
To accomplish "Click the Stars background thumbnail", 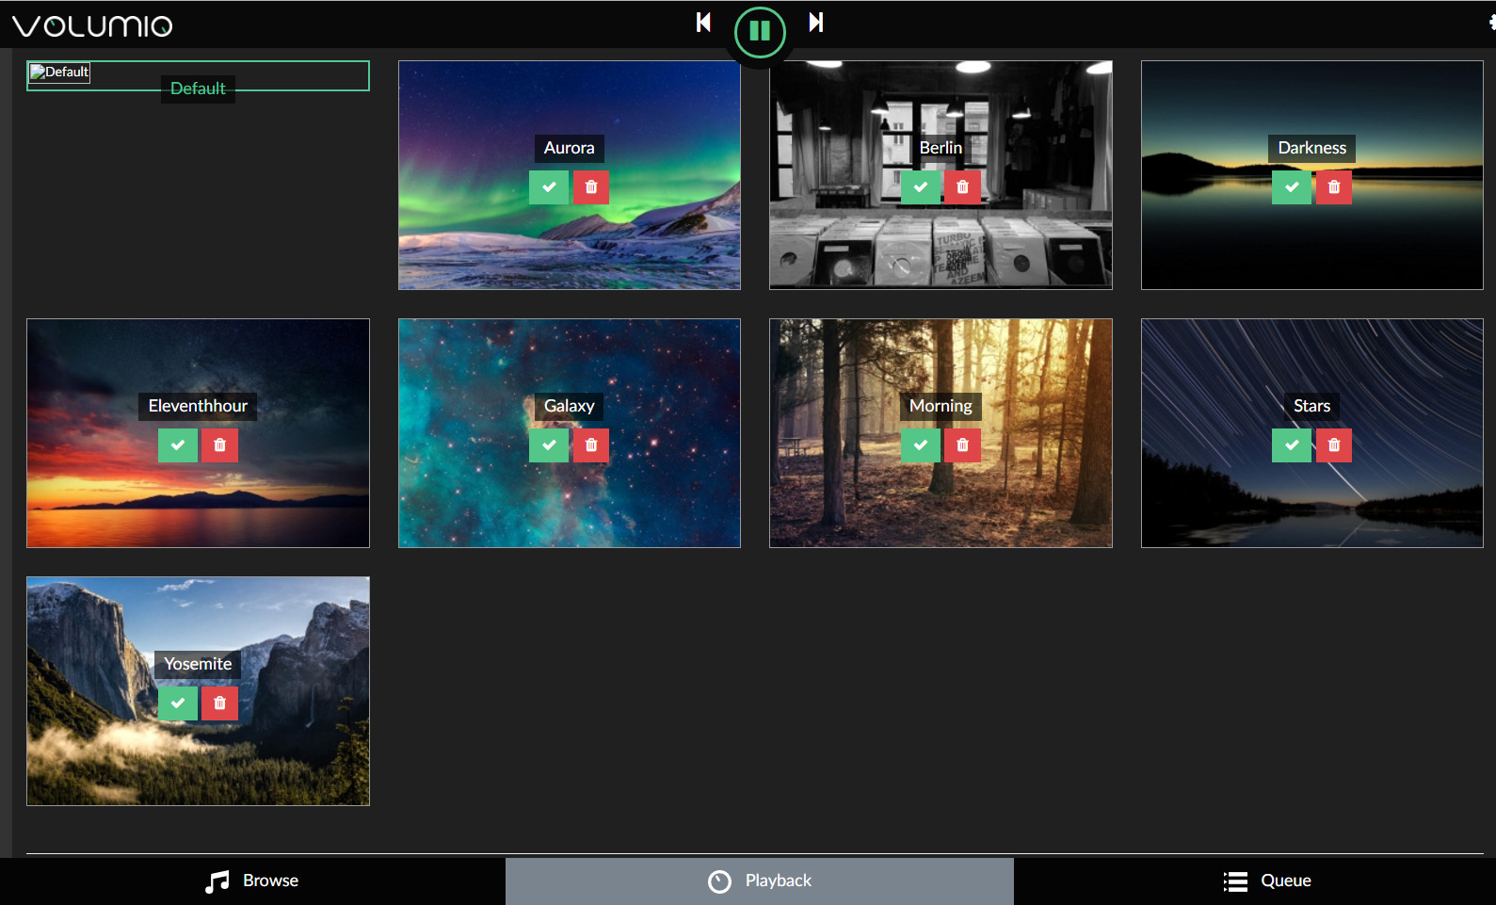I will pyautogui.click(x=1312, y=433).
